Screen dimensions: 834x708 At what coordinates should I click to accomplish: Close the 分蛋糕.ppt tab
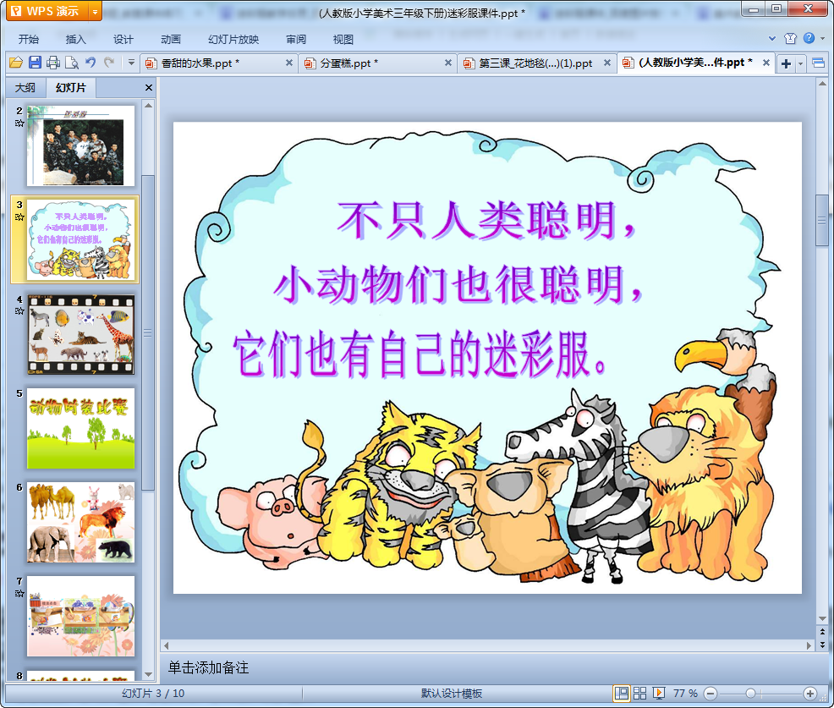coord(447,63)
